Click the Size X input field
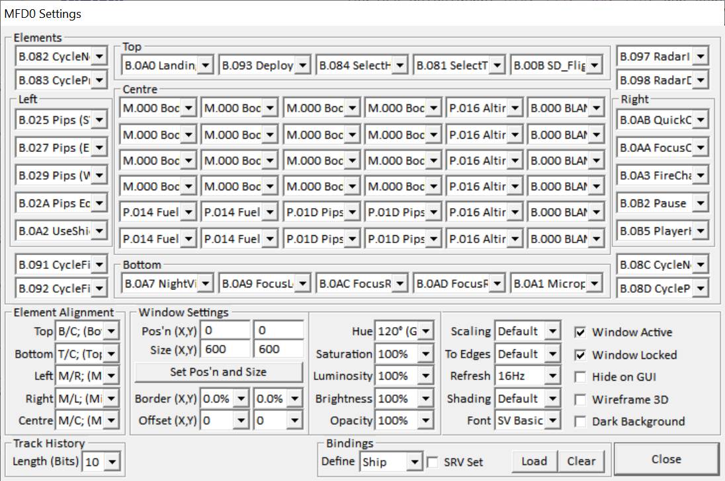Viewport: 725px width, 481px height. 225,350
